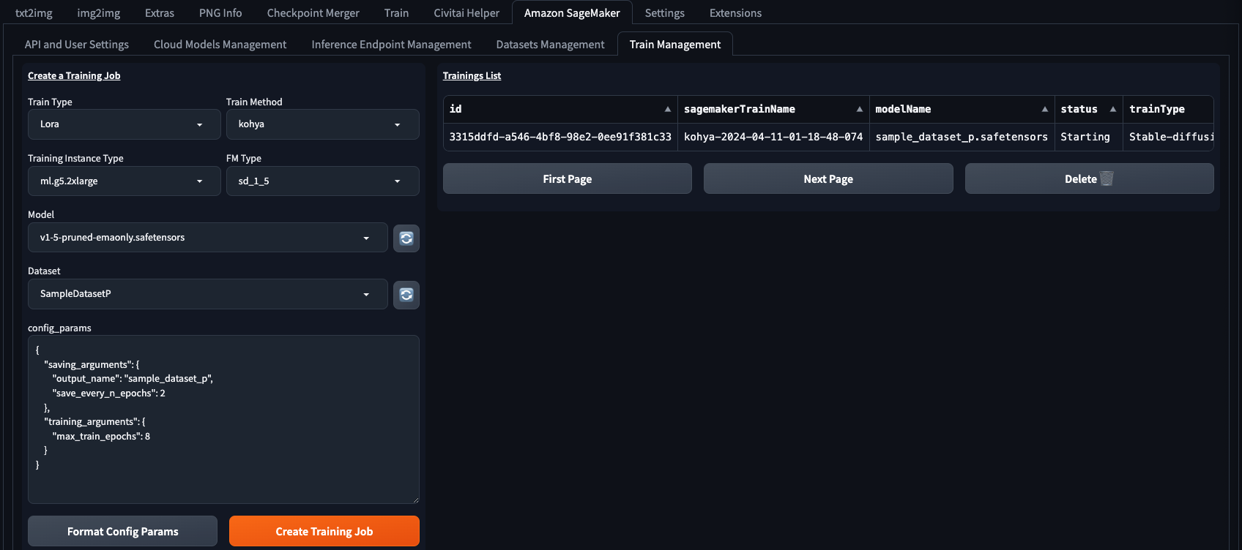Go to First Page of trainings
The image size is (1242, 550).
[x=568, y=179]
